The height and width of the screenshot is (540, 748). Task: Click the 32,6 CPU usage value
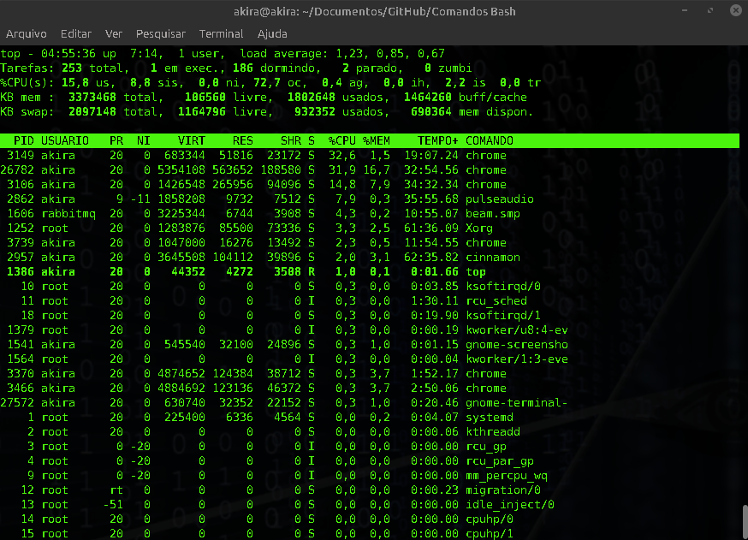[x=342, y=156]
